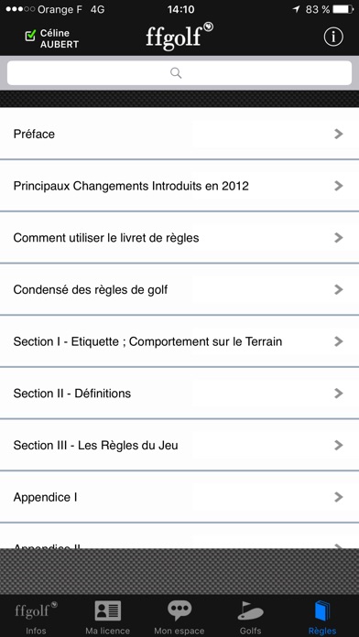Open Section I - Etiquette entry

coord(179,341)
